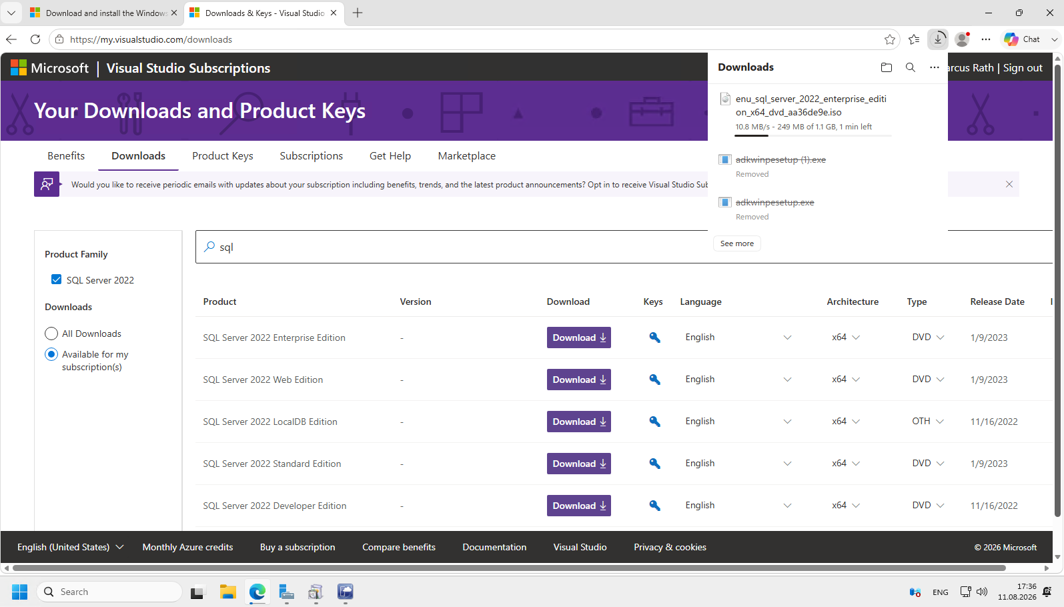View keys for SQL Server 2022 Web Edition
The image size is (1064, 607).
point(655,380)
